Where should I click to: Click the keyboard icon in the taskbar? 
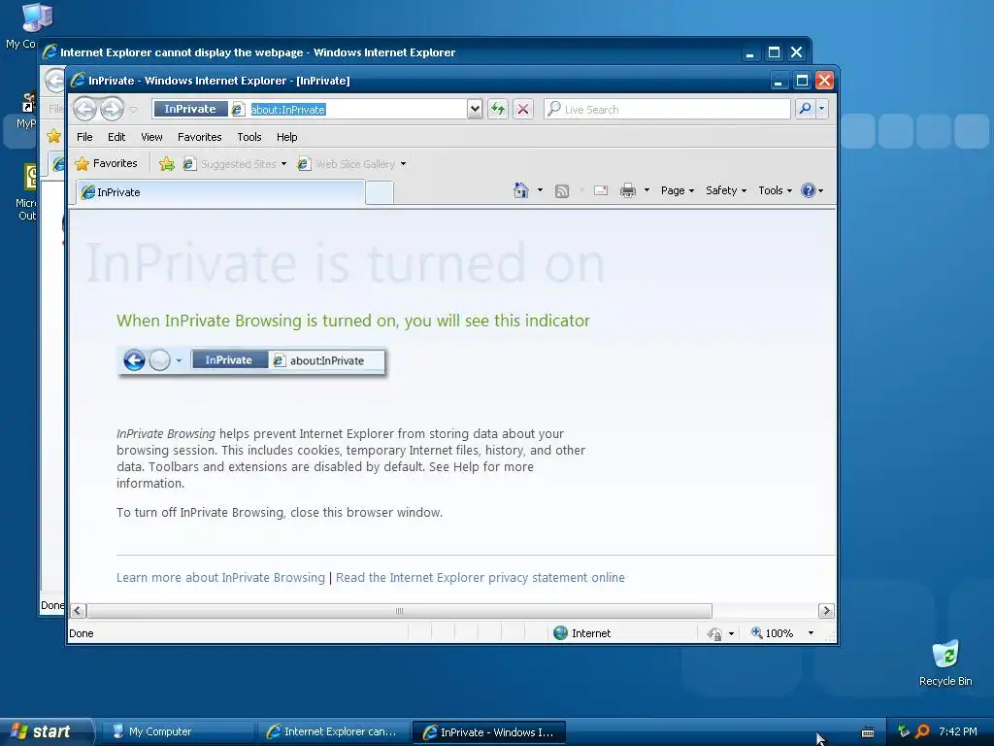(x=868, y=732)
